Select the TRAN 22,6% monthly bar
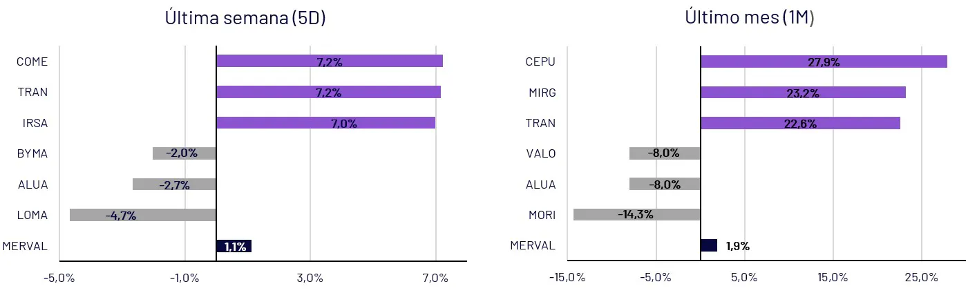Image resolution: width=977 pixels, height=293 pixels. click(x=800, y=123)
